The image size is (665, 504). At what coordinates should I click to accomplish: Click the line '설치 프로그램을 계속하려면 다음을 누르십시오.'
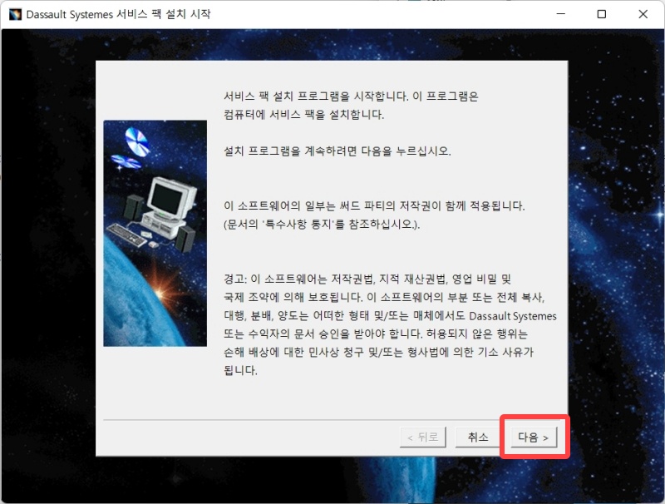point(337,151)
